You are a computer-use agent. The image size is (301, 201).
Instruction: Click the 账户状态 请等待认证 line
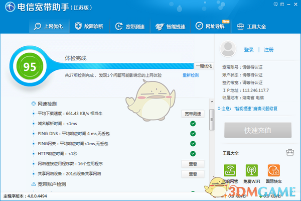pyautogui.click(x=242, y=75)
